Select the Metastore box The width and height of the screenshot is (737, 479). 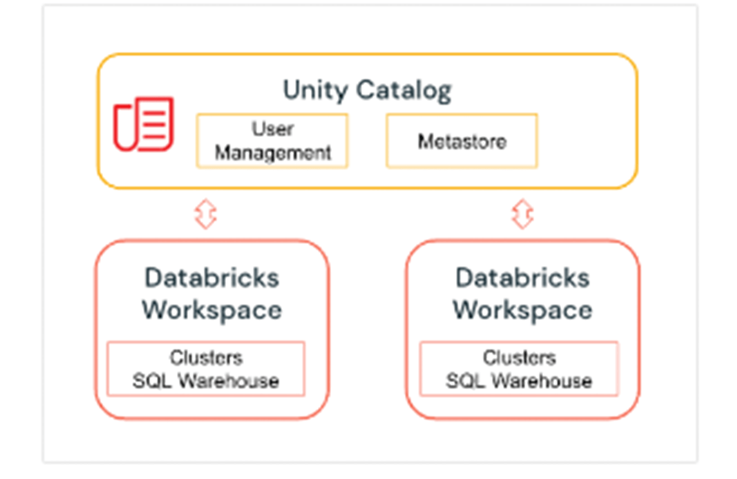(462, 141)
